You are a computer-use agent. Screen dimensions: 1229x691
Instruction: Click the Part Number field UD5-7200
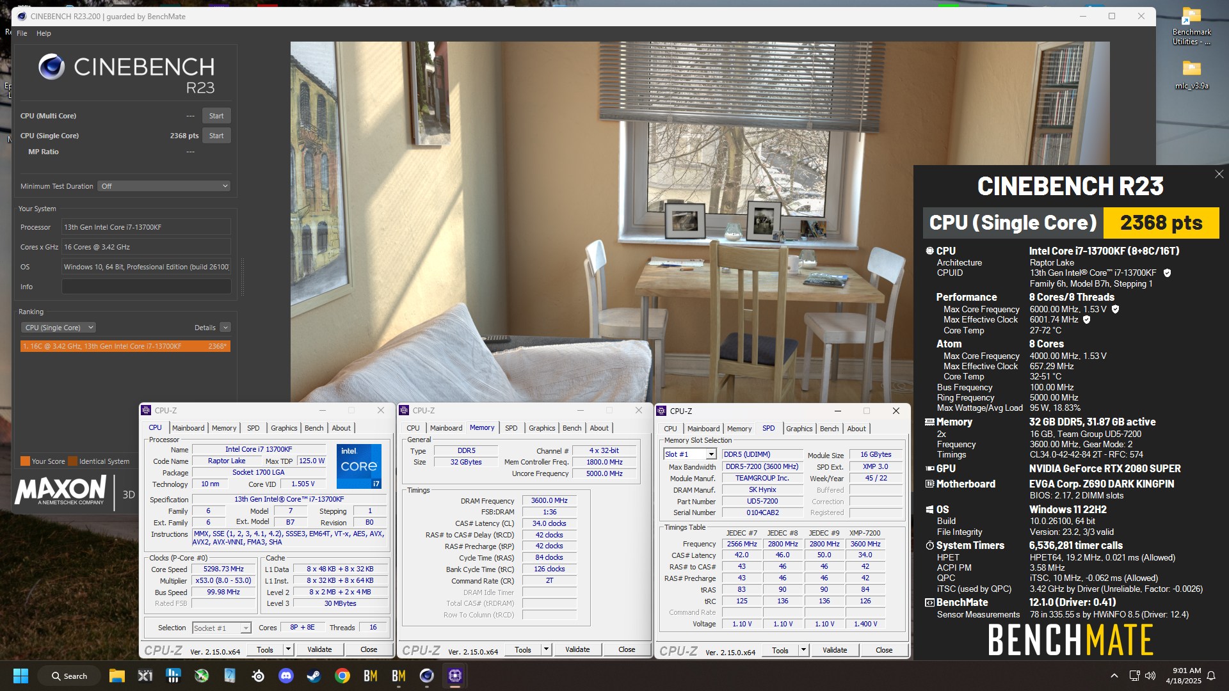762,502
